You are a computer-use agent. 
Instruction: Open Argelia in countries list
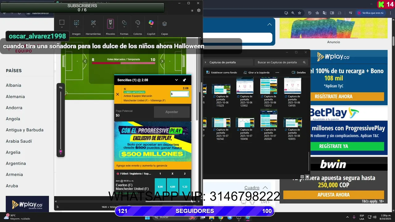point(13,152)
